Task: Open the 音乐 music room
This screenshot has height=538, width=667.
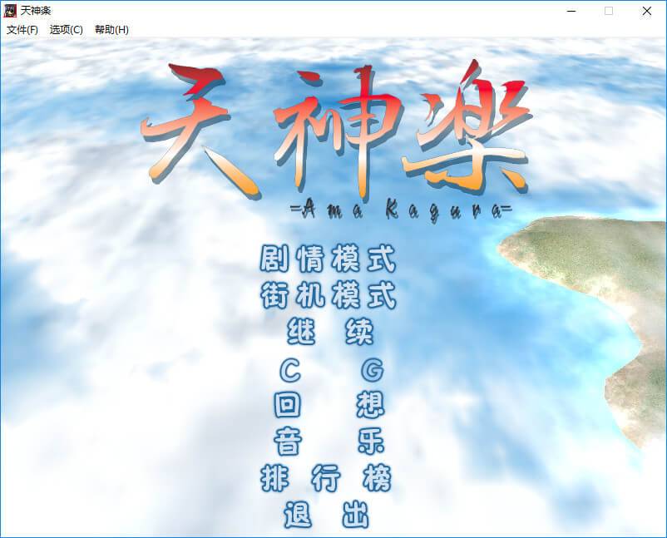Action: pos(329,441)
